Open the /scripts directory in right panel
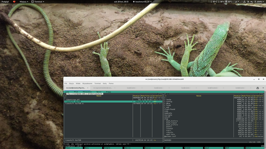 coord(168,115)
